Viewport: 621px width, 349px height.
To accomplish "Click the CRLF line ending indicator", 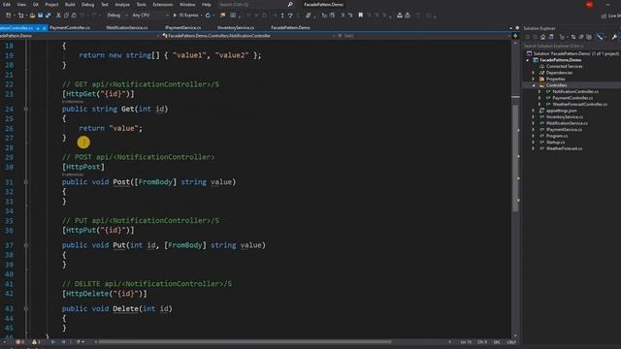I will 511,342.
